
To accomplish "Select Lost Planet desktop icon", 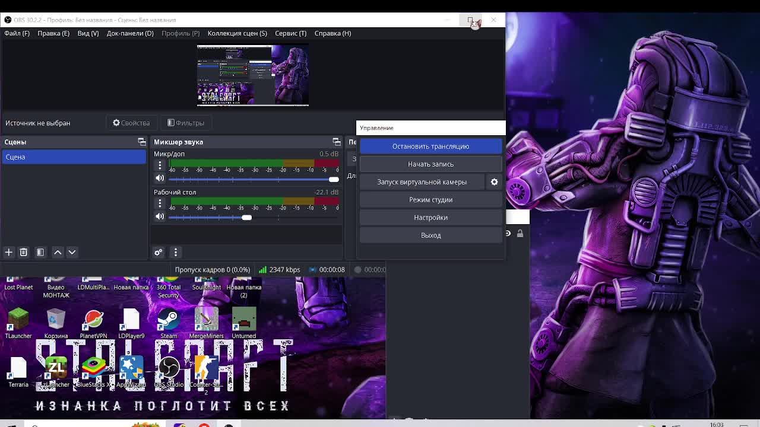I will (x=18, y=285).
